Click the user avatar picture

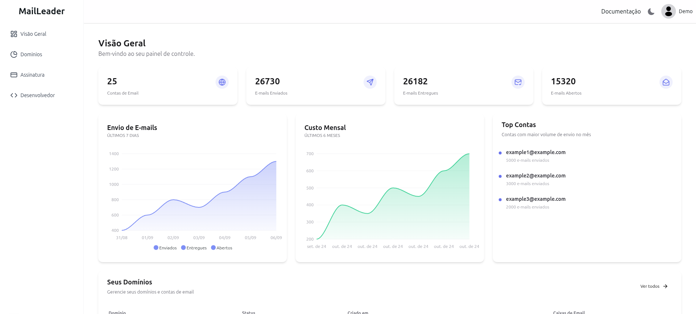point(668,11)
